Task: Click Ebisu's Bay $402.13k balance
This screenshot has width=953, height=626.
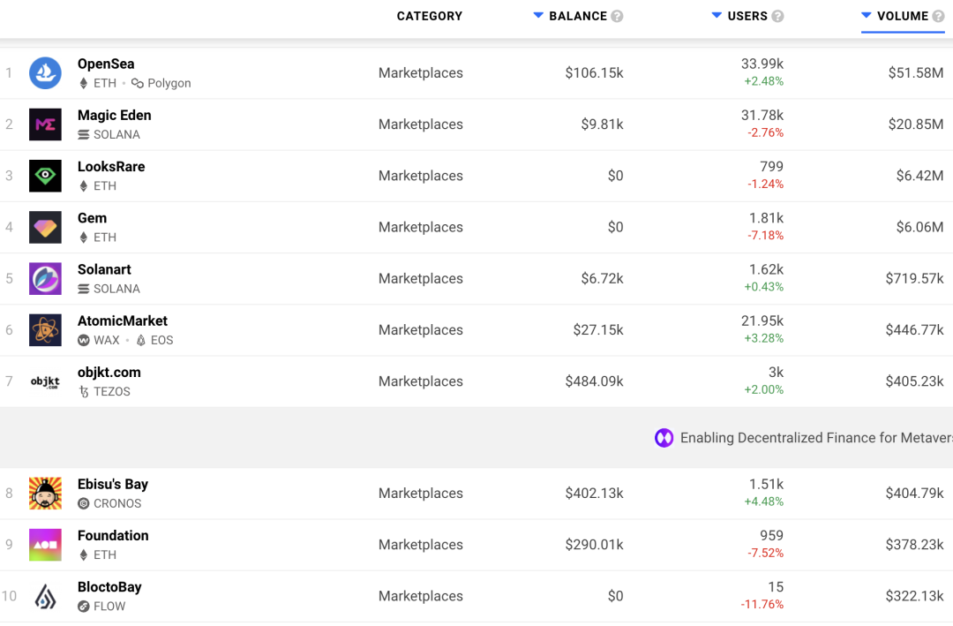Action: (x=595, y=494)
